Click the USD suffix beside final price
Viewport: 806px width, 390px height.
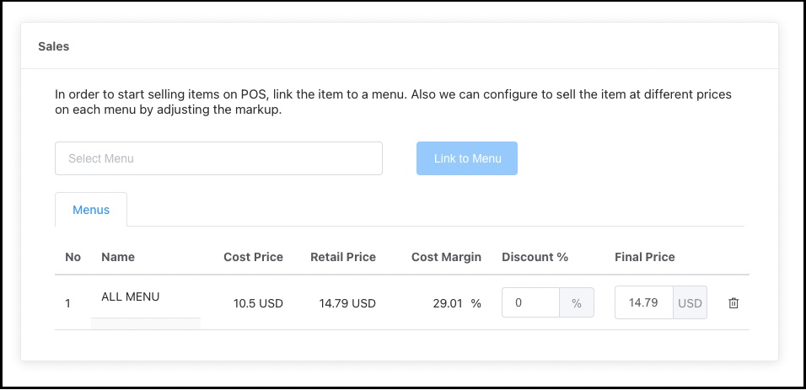[x=690, y=303]
